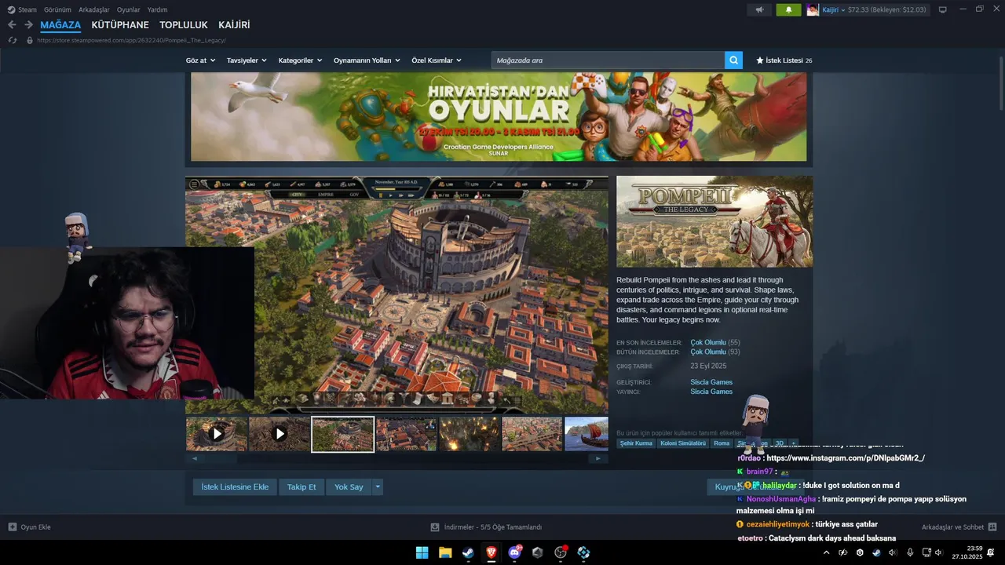Open Windows notification center bell

(x=991, y=552)
